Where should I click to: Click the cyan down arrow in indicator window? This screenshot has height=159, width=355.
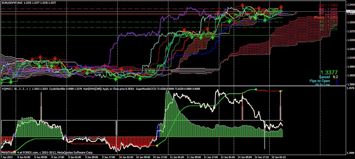(256, 89)
